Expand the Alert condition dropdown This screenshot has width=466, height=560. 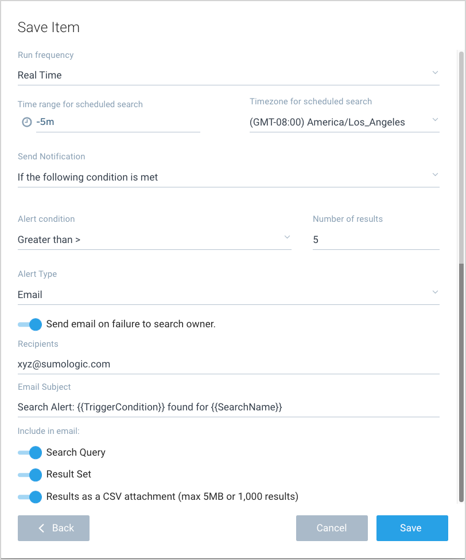pos(287,238)
